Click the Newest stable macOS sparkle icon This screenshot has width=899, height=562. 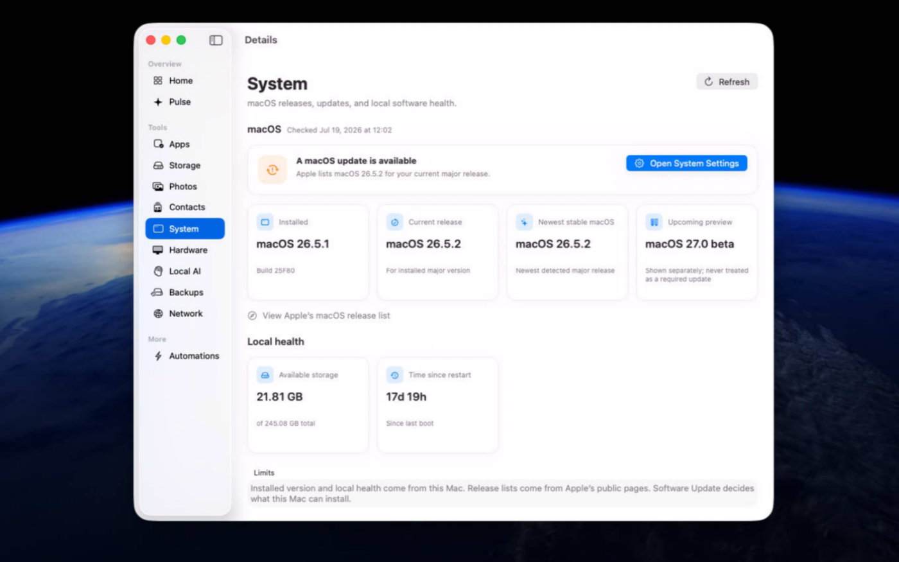click(524, 222)
